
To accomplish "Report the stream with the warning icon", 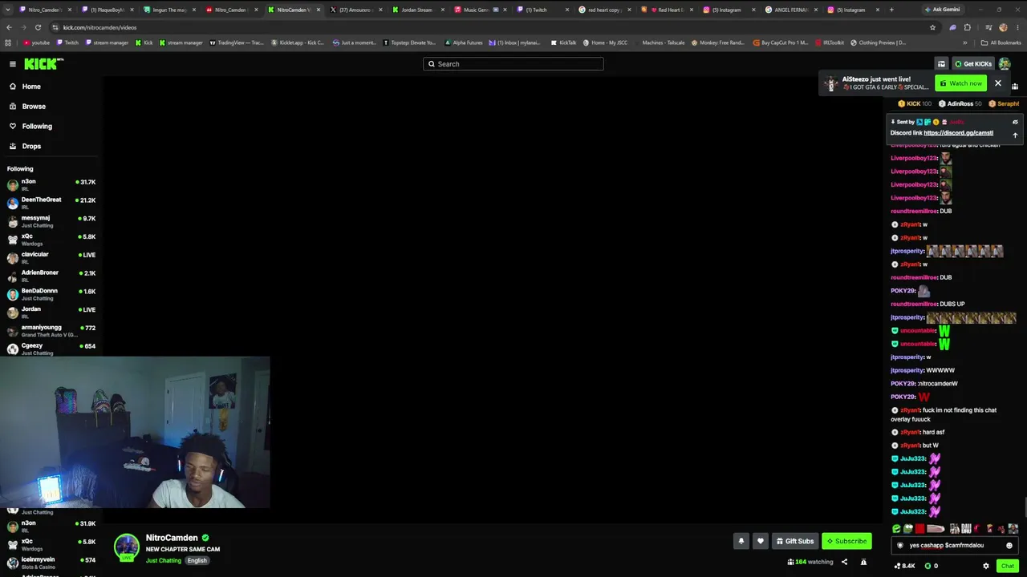I will [863, 562].
